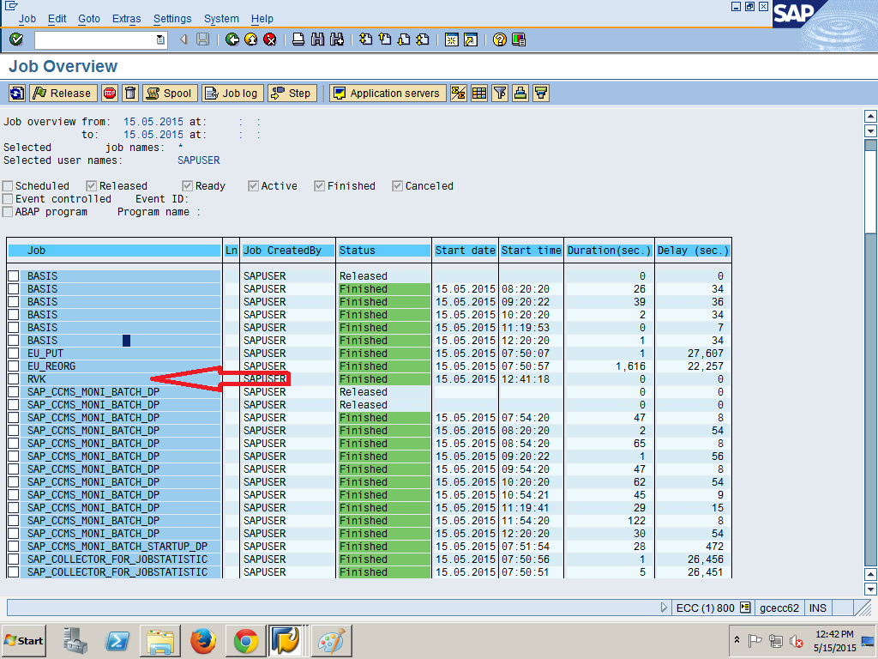The image size is (878, 659).
Task: Click the Change job icon beside Application servers
Action: [459, 93]
